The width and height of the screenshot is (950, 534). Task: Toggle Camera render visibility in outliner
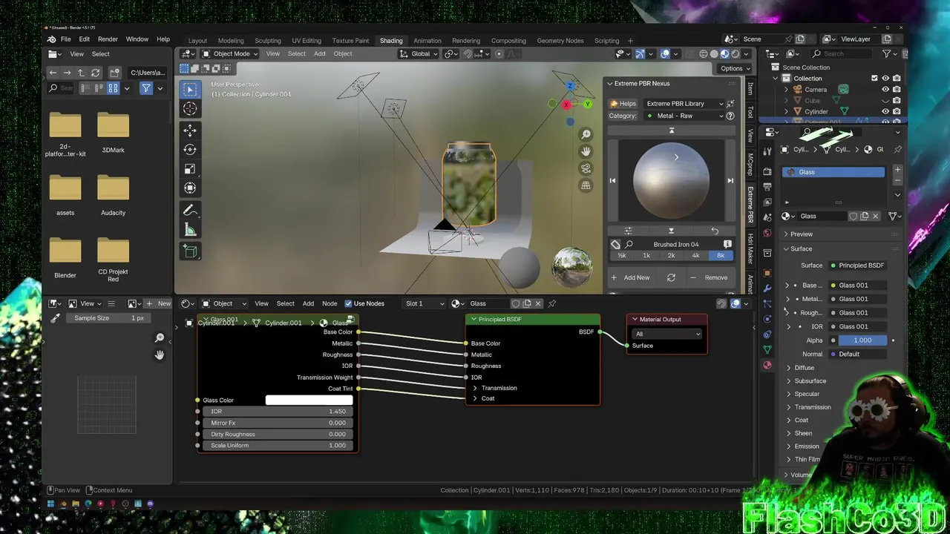pos(897,89)
